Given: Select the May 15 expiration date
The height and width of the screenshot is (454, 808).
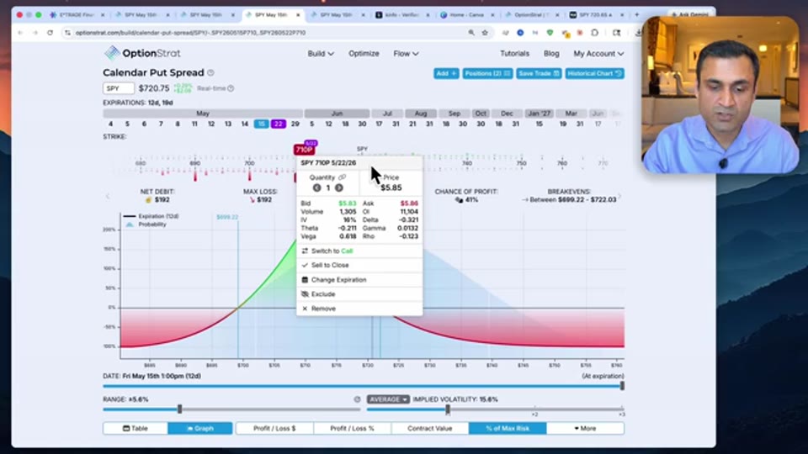Looking at the screenshot, I should 261,124.
